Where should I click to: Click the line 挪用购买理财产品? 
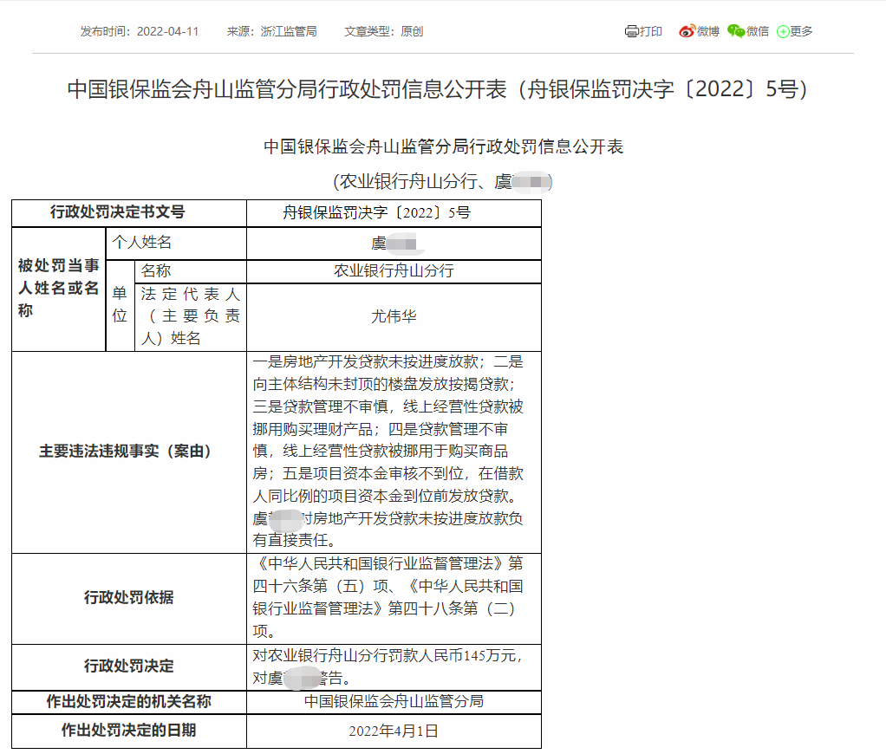(x=312, y=429)
